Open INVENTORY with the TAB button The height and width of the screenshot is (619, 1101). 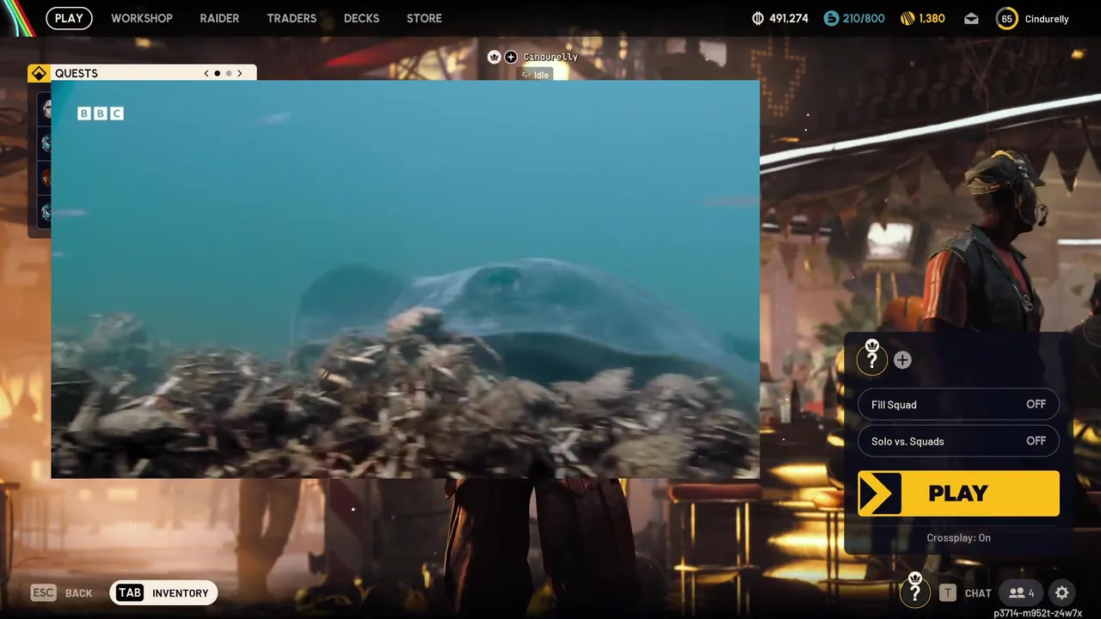[163, 592]
